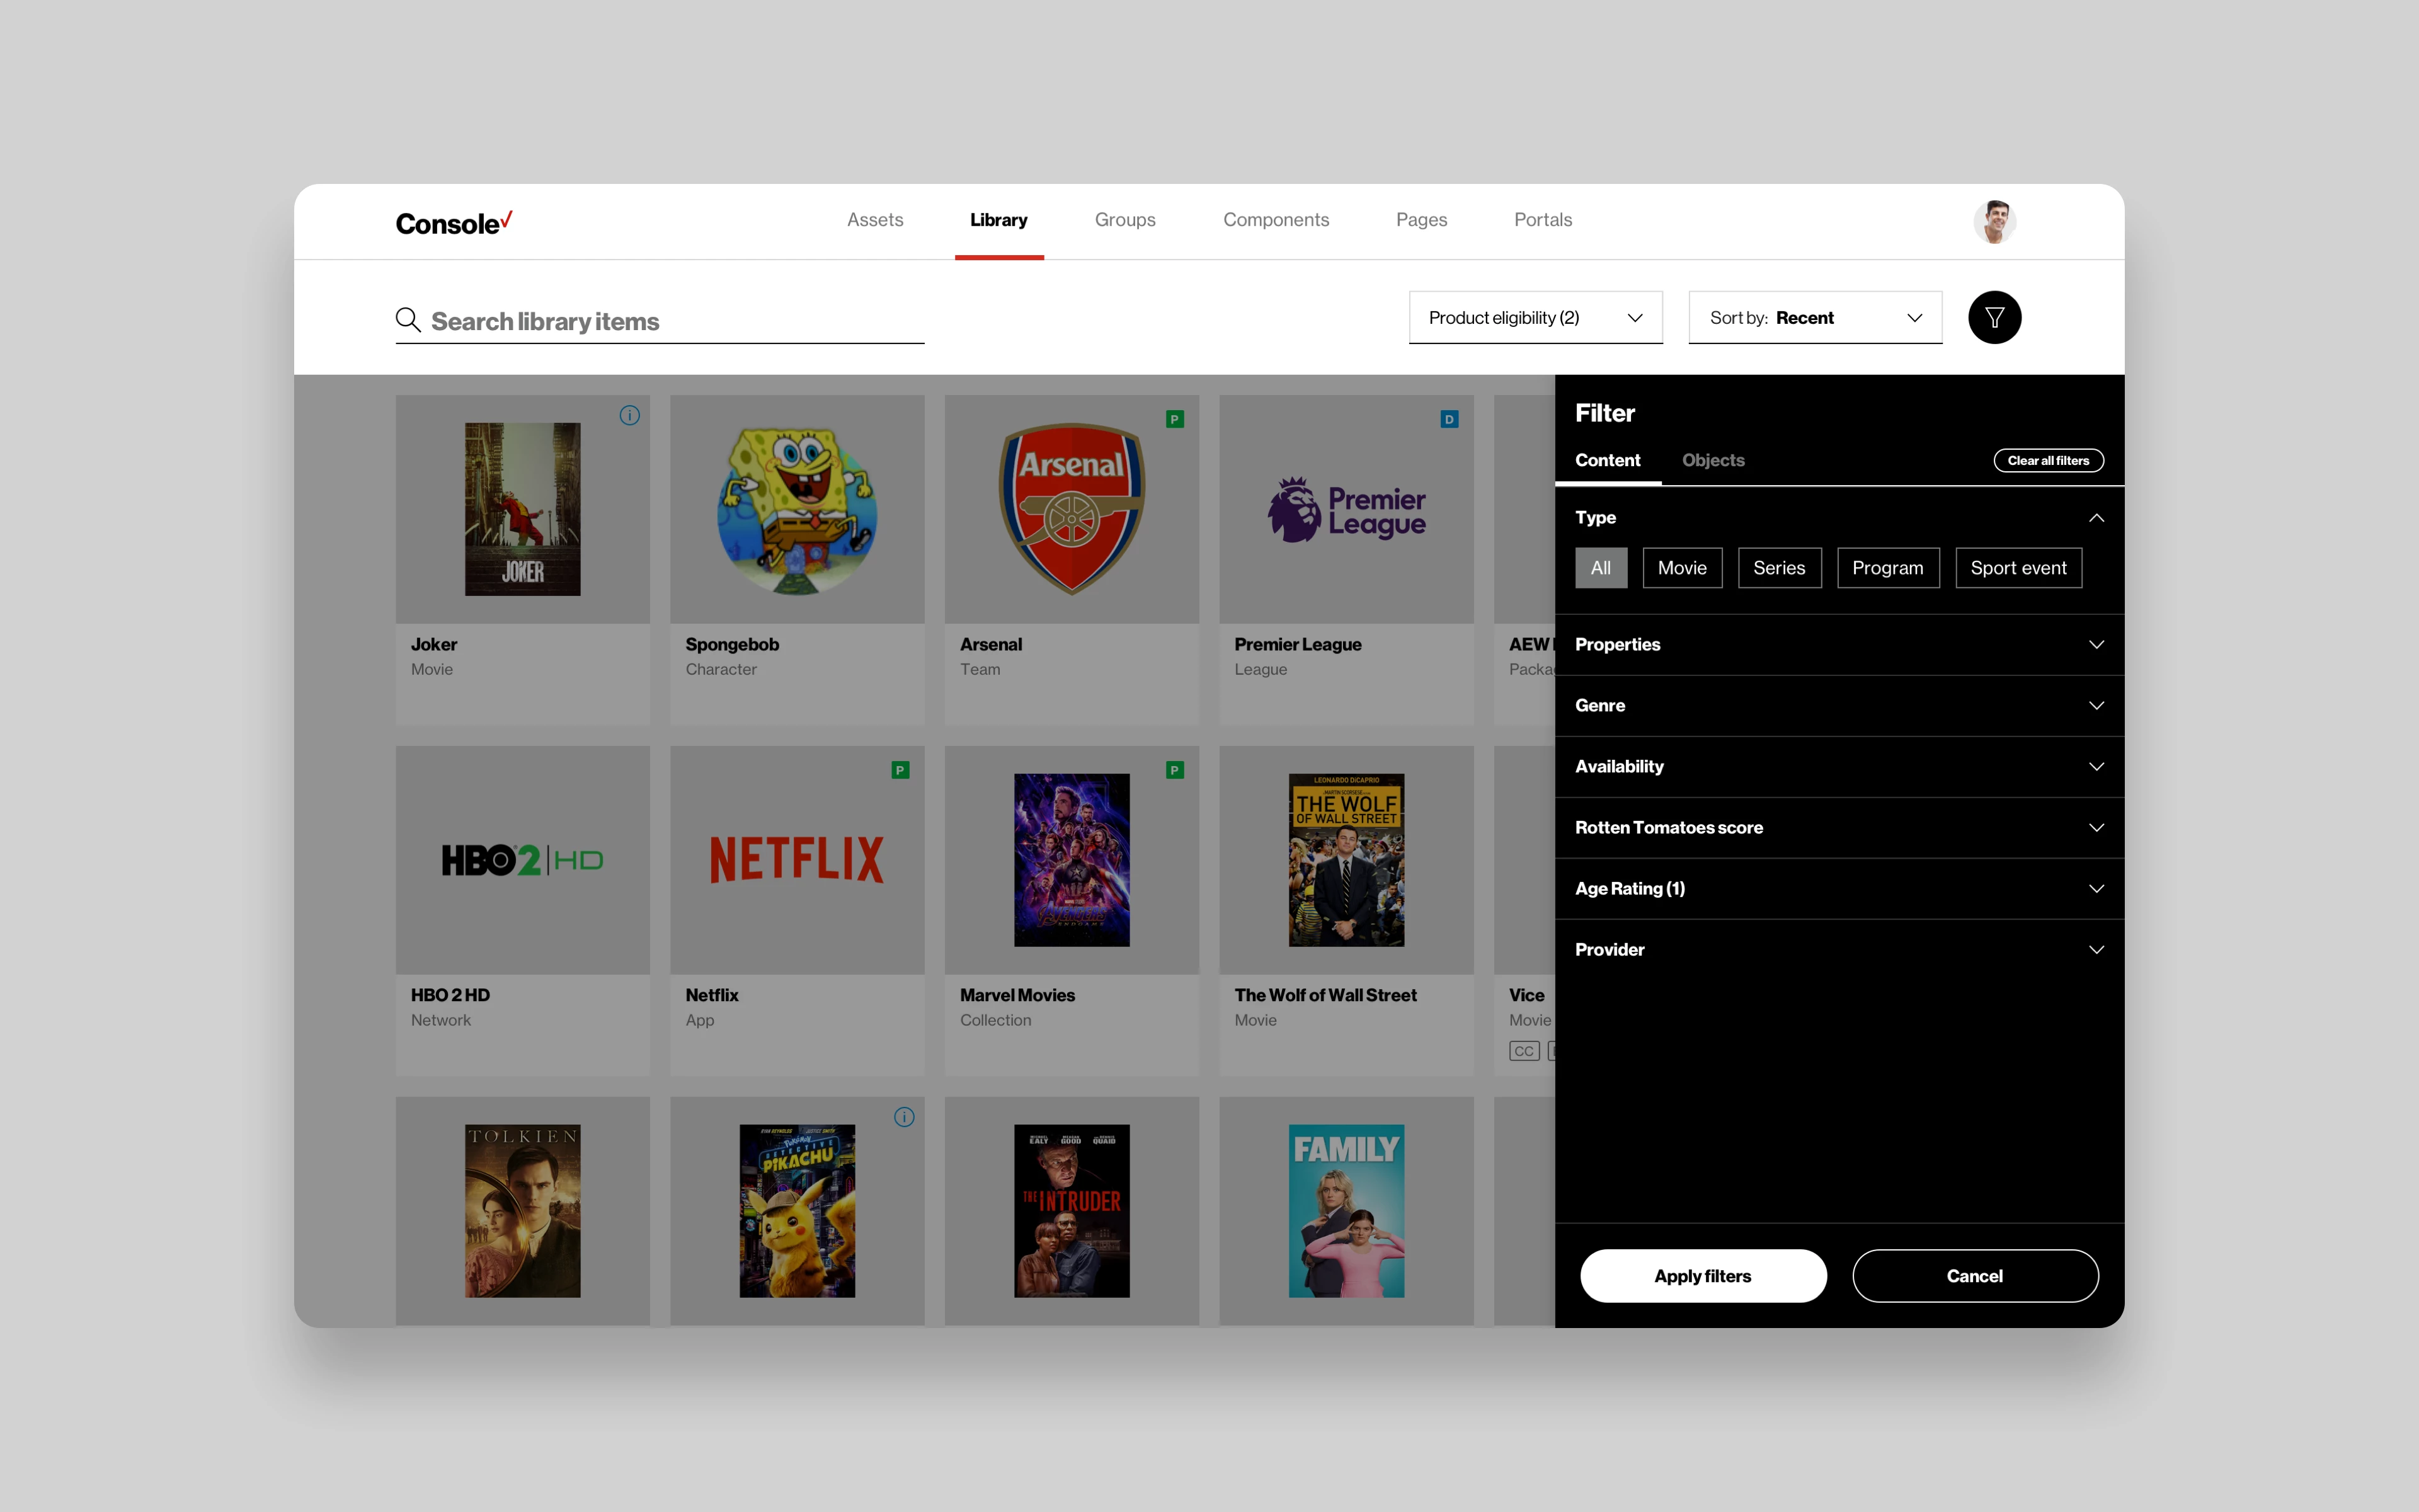Click the filter funnel icon button
This screenshot has height=1512, width=2419.
click(1994, 317)
